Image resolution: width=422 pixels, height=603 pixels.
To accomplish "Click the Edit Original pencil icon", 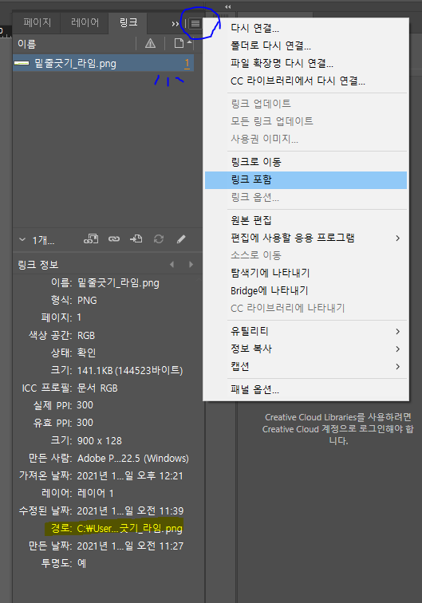I will (x=181, y=239).
